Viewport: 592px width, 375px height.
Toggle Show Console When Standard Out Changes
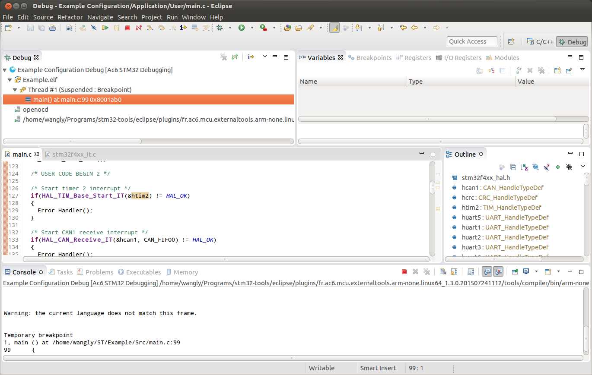(x=487, y=272)
